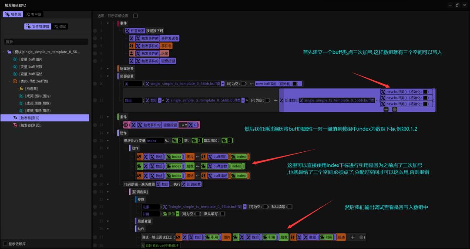Click the quote icon on the 事件名 line
This screenshot has height=249, width=470.
click(131, 46)
